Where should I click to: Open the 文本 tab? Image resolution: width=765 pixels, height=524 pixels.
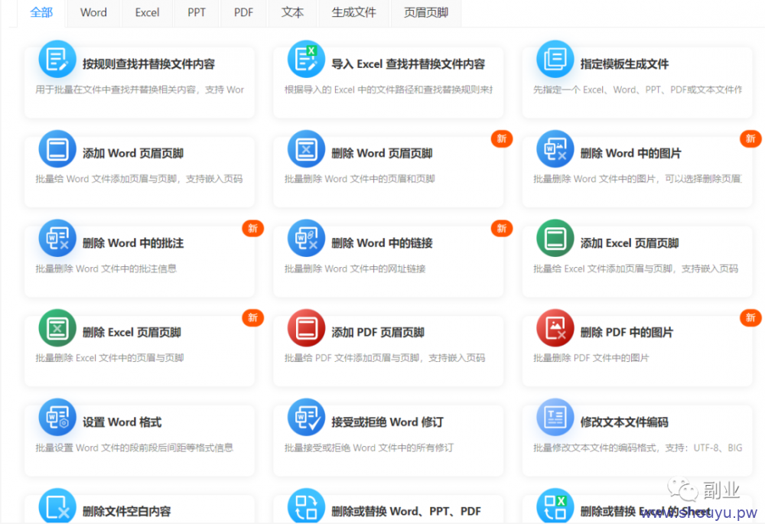point(292,13)
